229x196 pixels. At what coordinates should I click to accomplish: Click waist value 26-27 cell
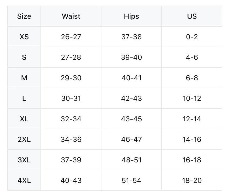click(71, 37)
